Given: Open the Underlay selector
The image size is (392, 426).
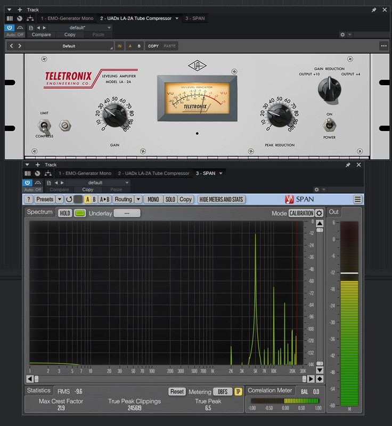Looking at the screenshot, I should click(x=127, y=214).
